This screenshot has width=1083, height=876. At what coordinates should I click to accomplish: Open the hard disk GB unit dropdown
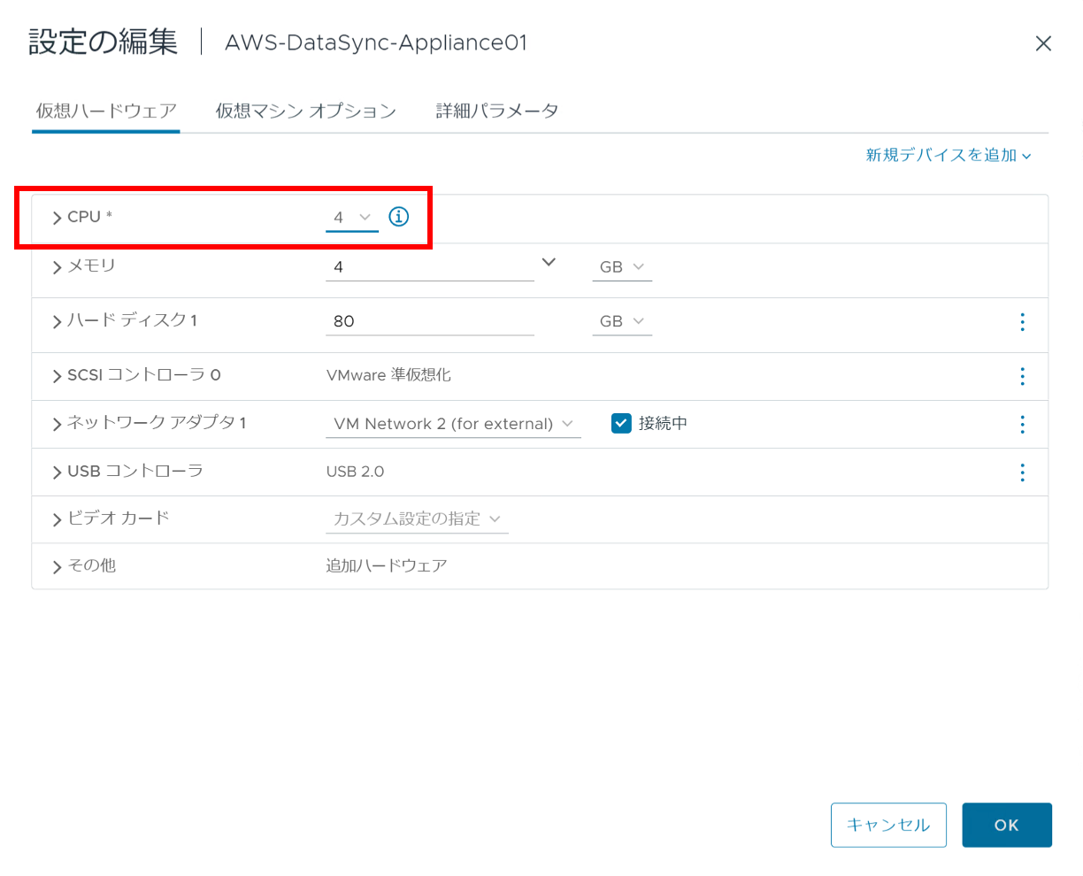coord(622,321)
